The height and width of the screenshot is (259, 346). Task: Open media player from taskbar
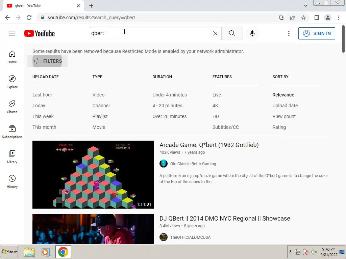pos(46,252)
